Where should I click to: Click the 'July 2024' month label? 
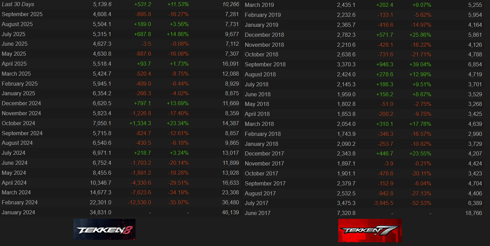(x=13, y=153)
